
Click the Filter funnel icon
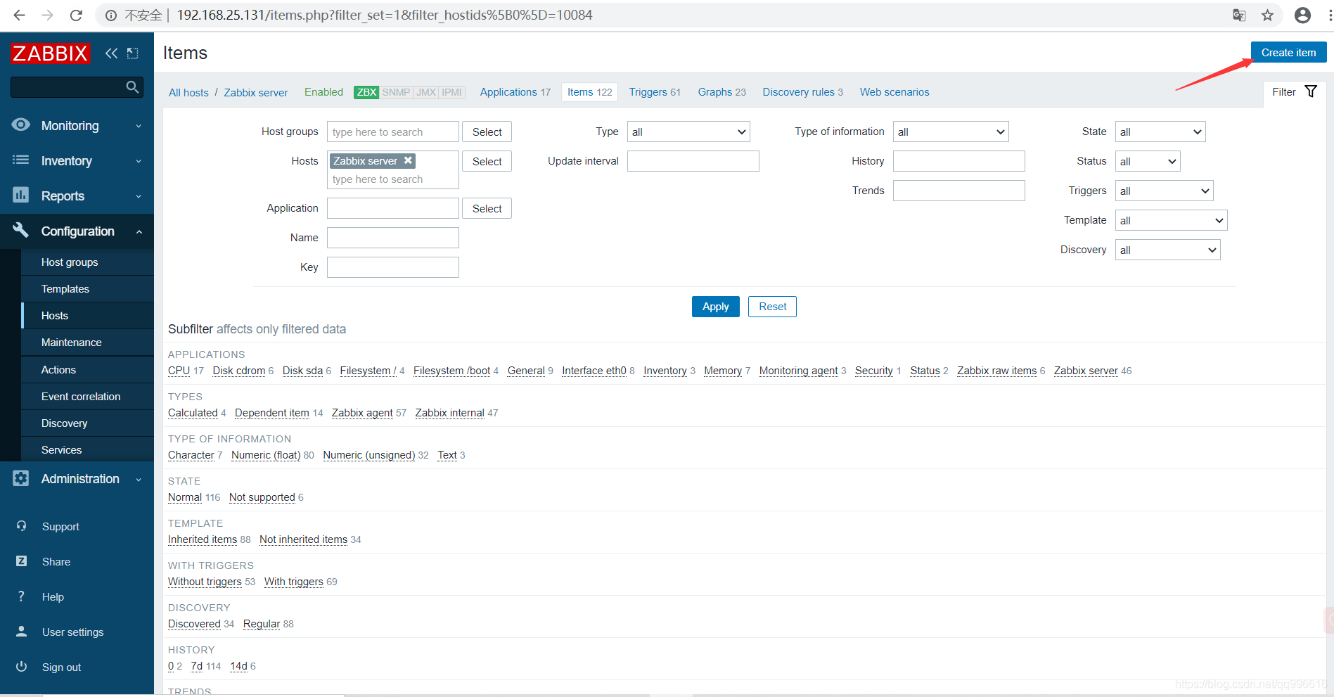coord(1311,91)
